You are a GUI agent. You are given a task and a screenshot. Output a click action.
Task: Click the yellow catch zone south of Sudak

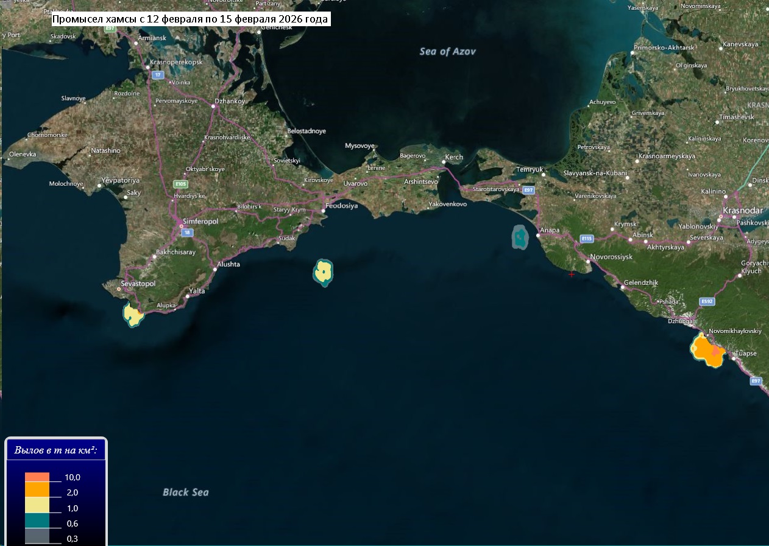[324, 272]
